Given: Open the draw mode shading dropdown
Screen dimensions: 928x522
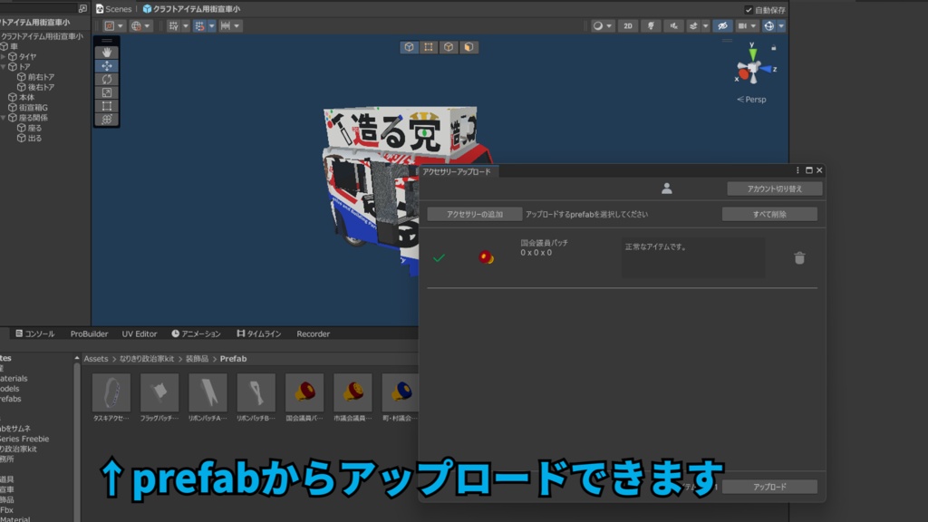Looking at the screenshot, I should [603, 26].
